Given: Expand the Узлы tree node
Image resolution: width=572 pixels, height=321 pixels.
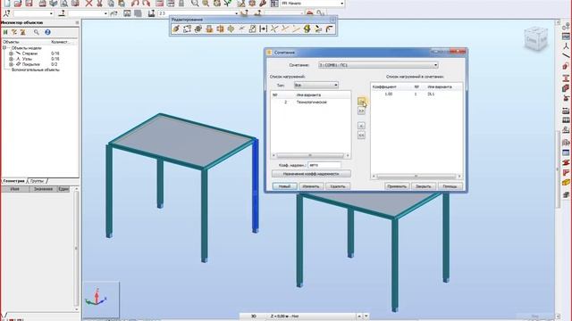Looking at the screenshot, I should click(11, 59).
